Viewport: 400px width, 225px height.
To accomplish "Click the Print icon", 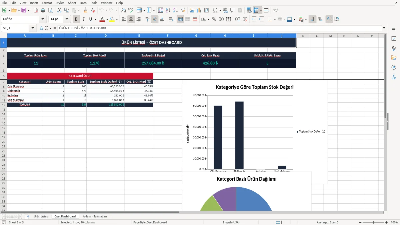I will click(44, 10).
